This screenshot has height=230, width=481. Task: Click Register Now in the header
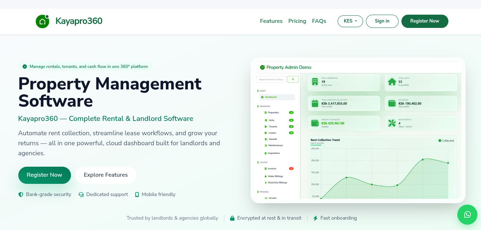point(425,21)
